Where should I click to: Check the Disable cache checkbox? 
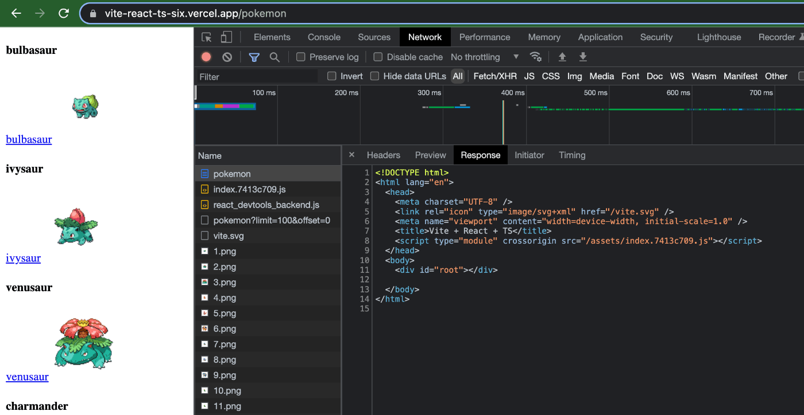(x=378, y=57)
